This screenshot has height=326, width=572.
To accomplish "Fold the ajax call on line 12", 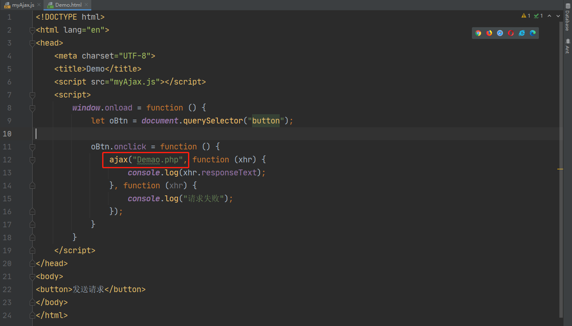I will pos(32,160).
